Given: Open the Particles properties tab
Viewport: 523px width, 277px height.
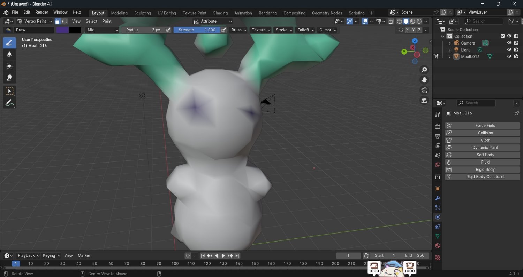Looking at the screenshot, I should point(438,208).
